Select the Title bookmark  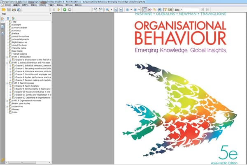(14, 22)
